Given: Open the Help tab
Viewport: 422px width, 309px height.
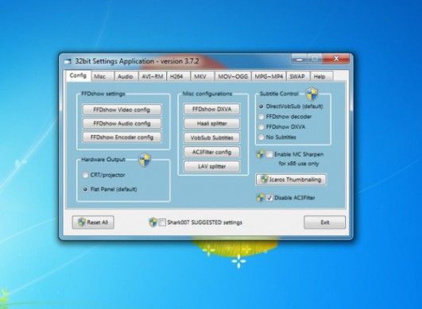Looking at the screenshot, I should 321,76.
